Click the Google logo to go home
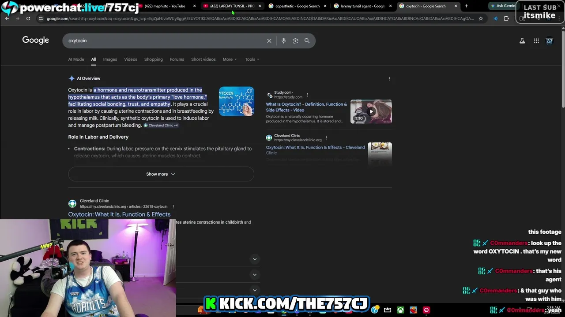 pyautogui.click(x=36, y=41)
